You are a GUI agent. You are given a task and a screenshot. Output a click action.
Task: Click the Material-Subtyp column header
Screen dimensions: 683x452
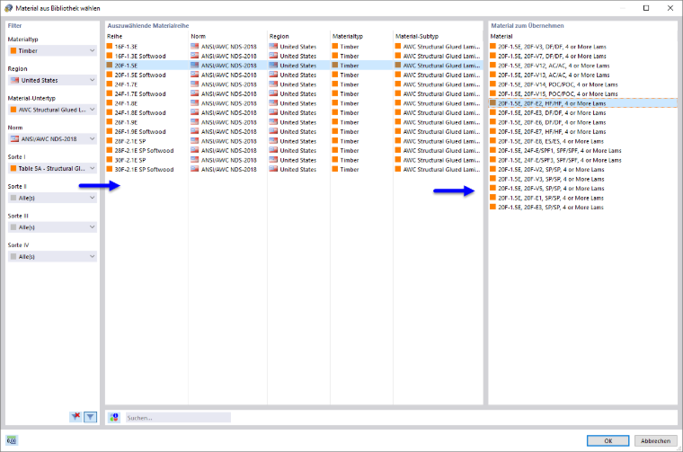[x=417, y=36]
